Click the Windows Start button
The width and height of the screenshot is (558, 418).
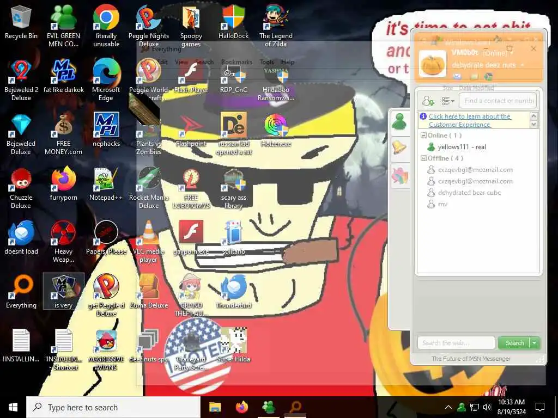point(13,407)
